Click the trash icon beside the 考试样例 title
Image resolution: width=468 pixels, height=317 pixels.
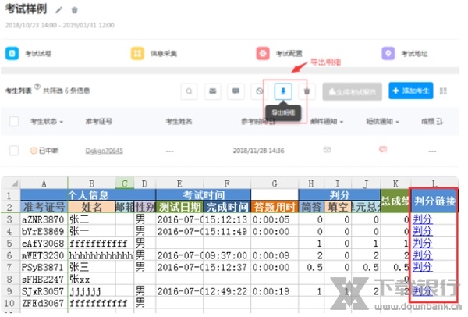75,10
